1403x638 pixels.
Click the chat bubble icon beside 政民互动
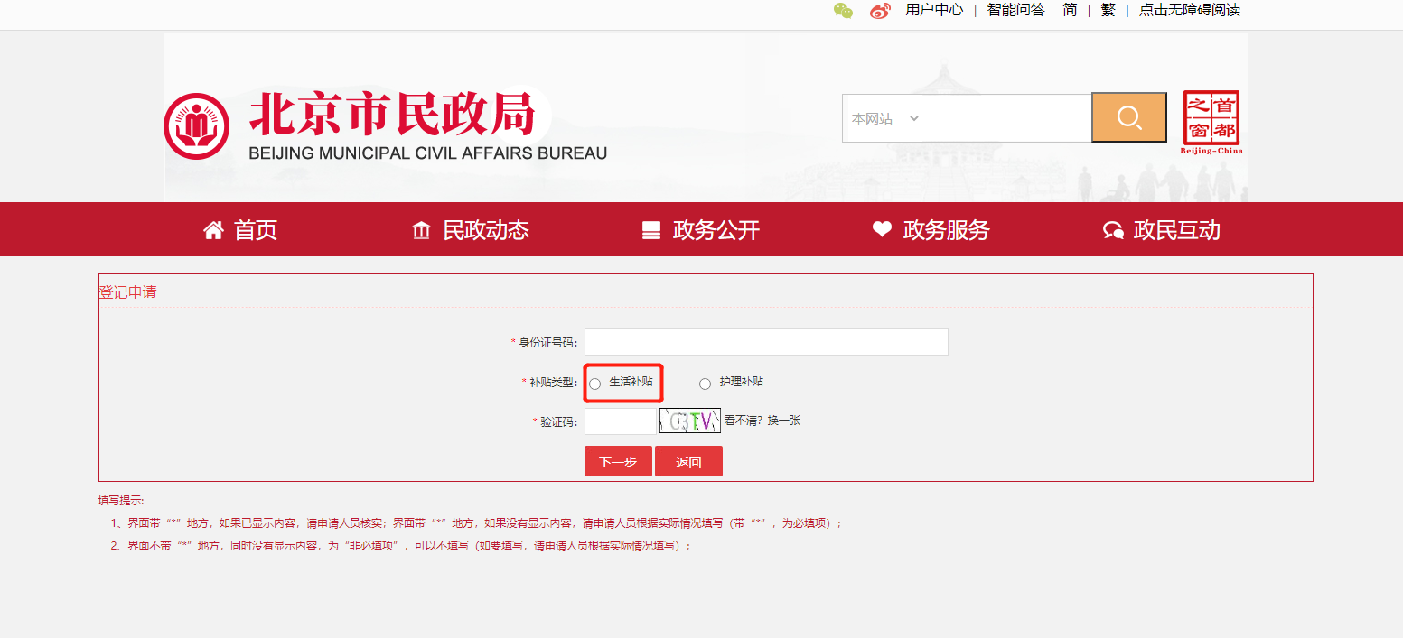click(x=1114, y=229)
